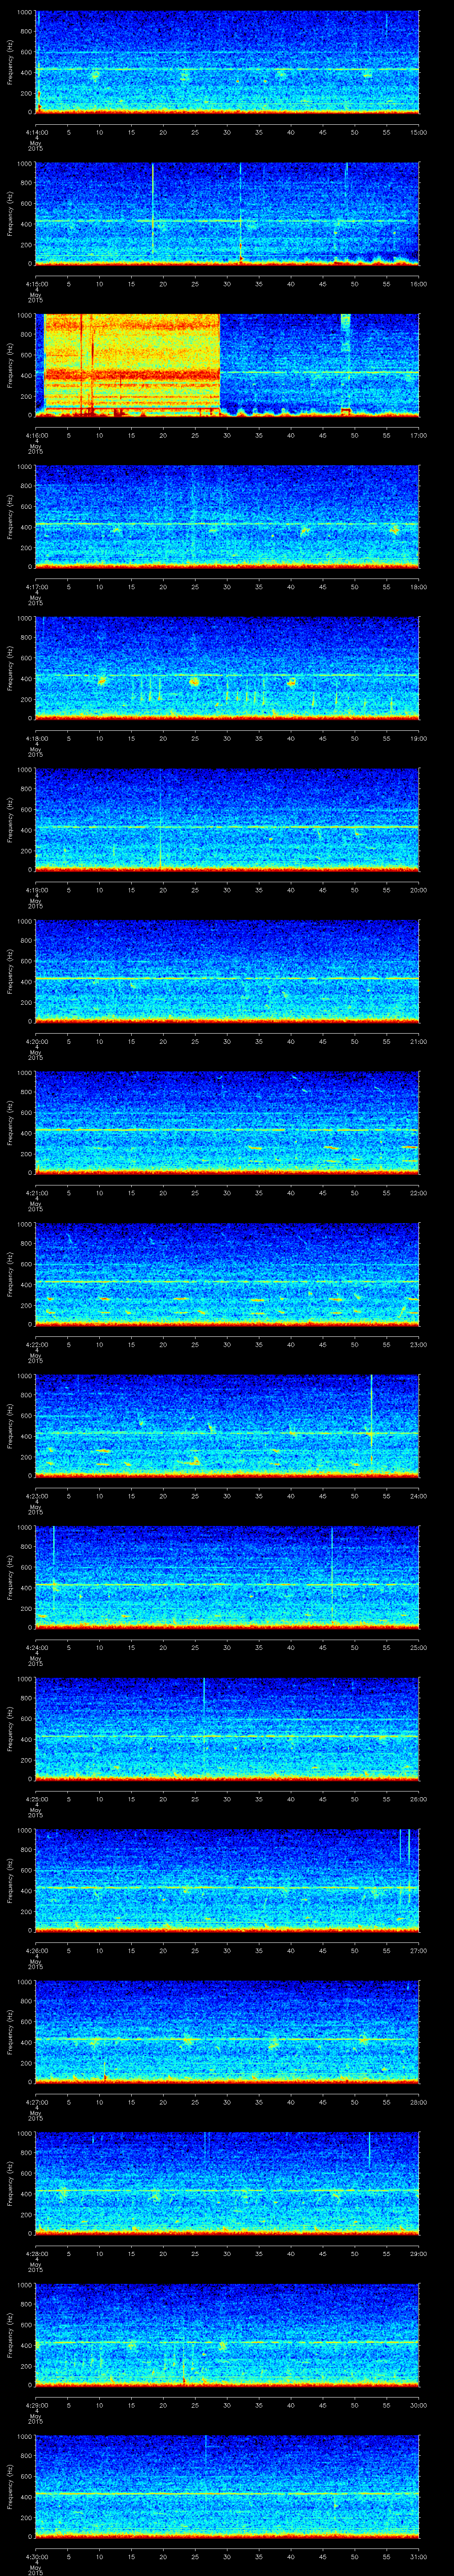Click the '4:22:00' start time label
This screenshot has width=454, height=2576.
[36, 1344]
